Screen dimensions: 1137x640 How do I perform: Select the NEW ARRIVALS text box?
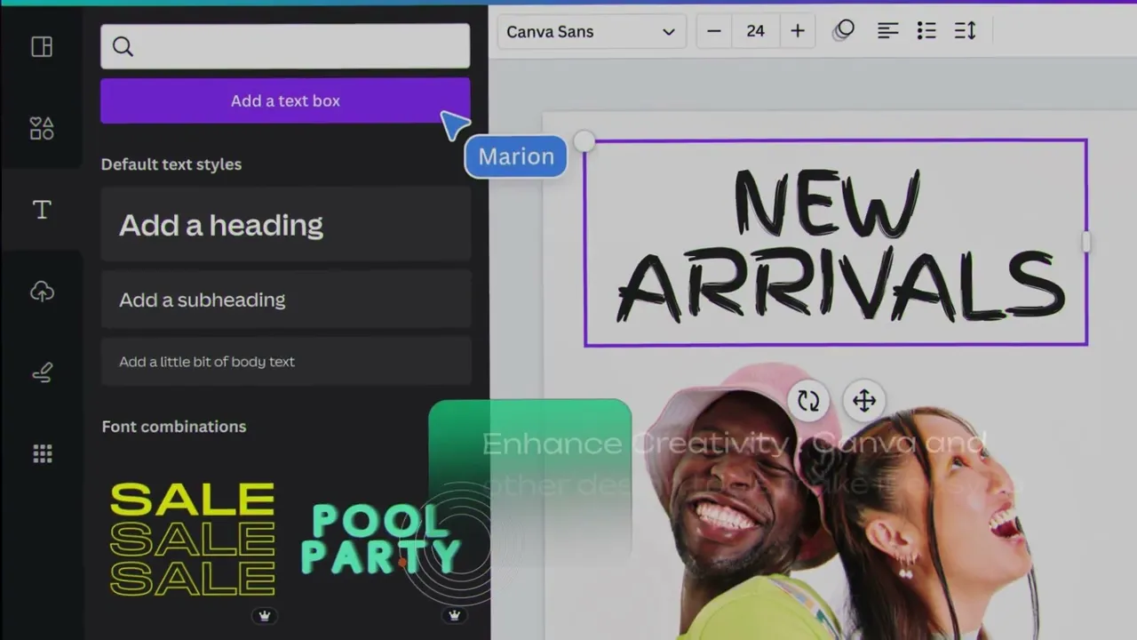836,243
